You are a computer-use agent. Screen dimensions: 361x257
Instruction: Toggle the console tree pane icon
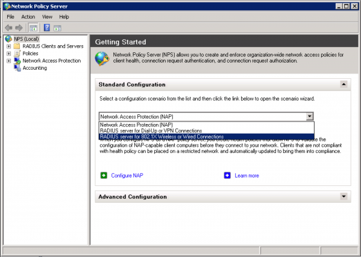pyautogui.click(x=33, y=28)
